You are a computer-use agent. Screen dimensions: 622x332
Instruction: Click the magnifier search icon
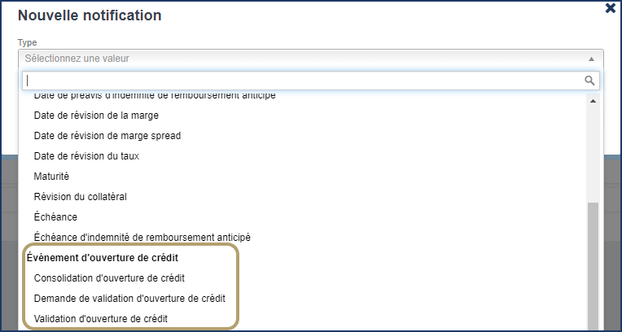(x=590, y=81)
